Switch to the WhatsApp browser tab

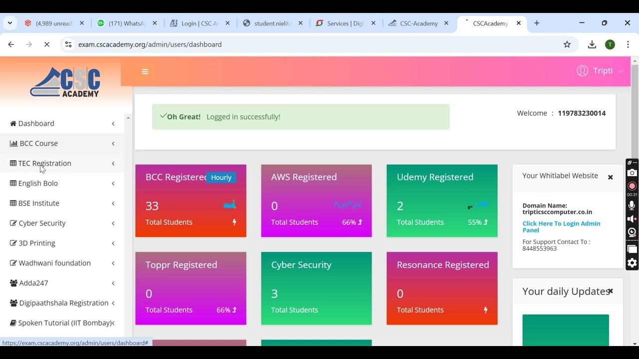(x=127, y=23)
